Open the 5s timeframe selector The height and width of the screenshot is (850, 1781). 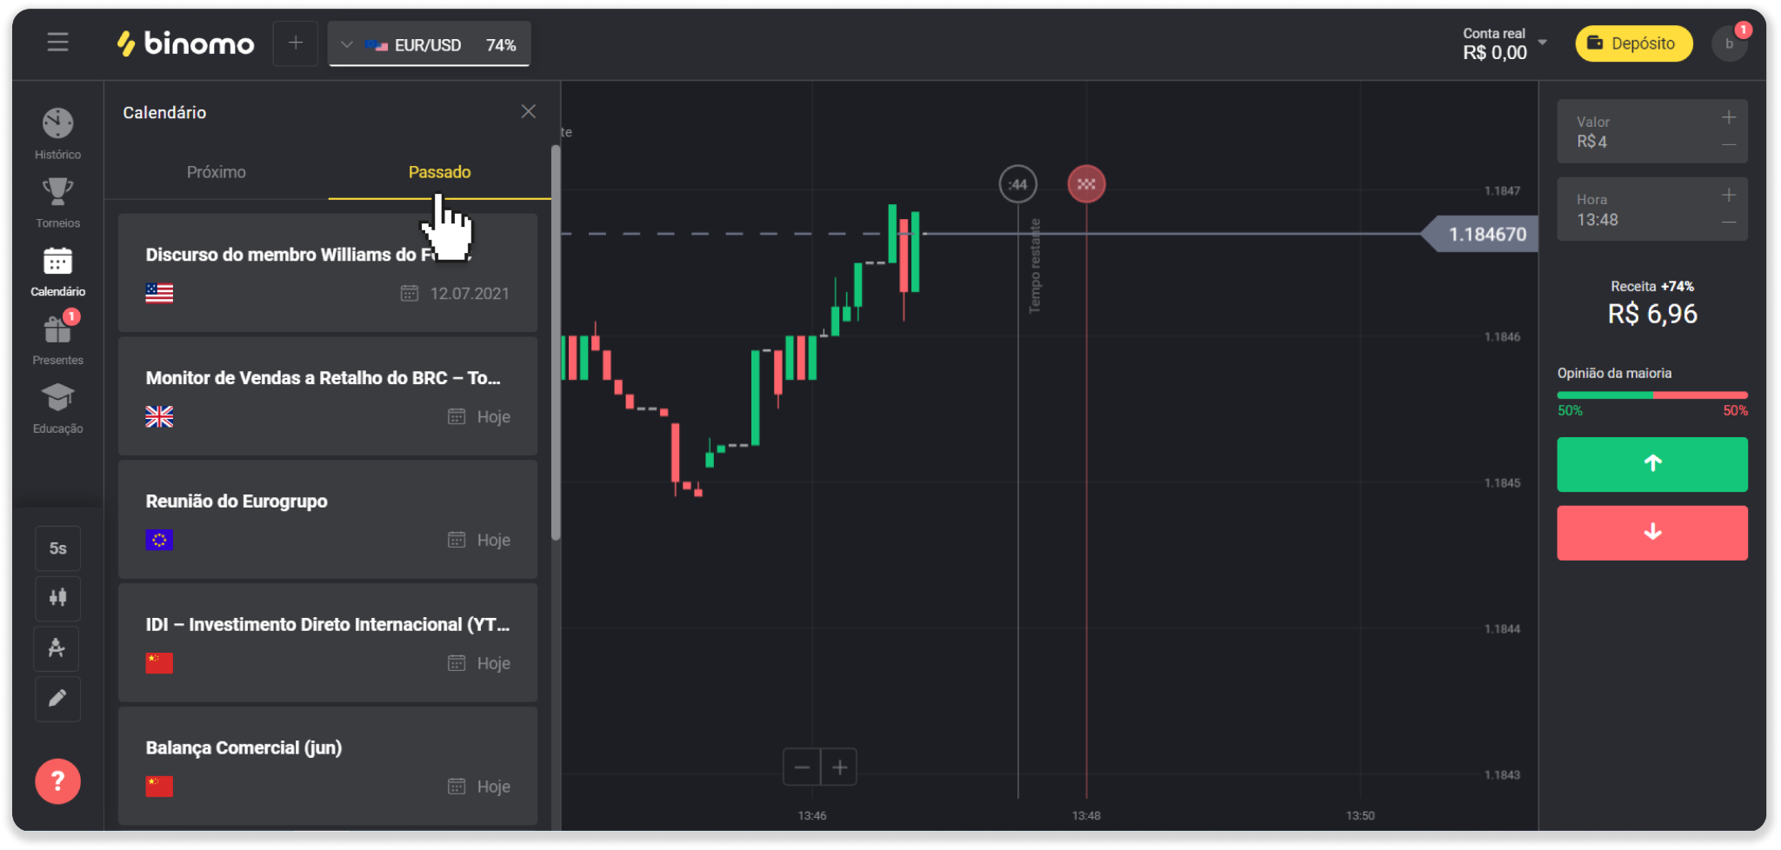coord(57,548)
